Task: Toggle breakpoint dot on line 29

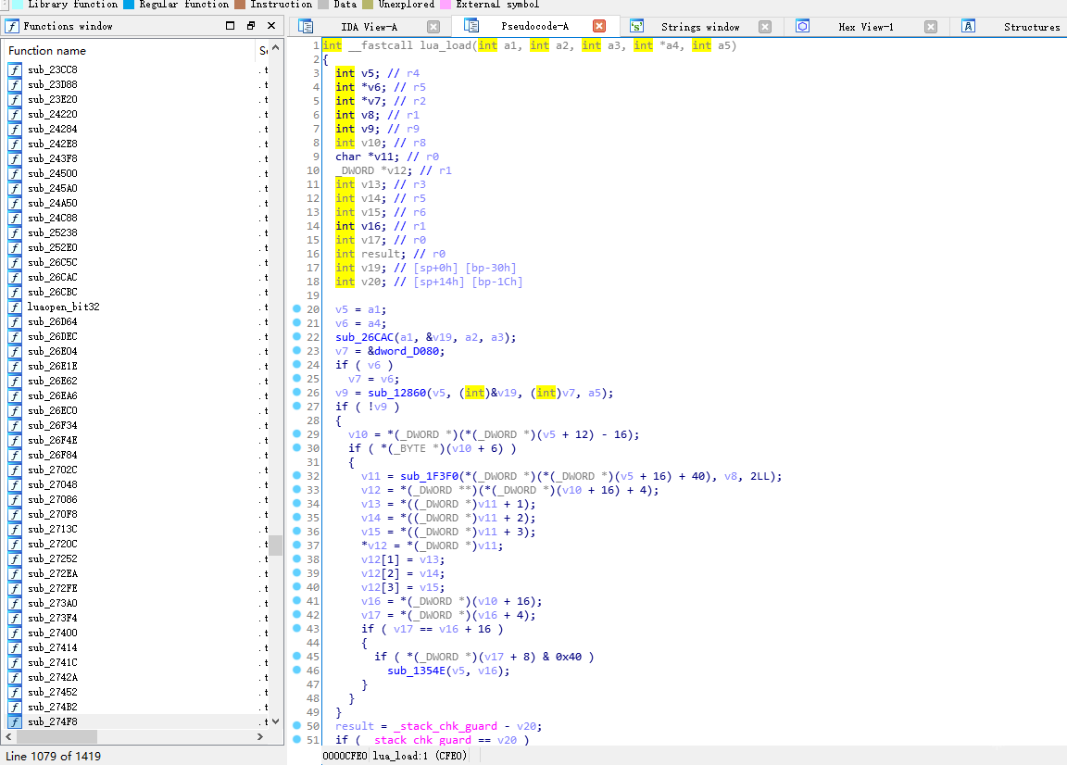Action: (x=296, y=433)
